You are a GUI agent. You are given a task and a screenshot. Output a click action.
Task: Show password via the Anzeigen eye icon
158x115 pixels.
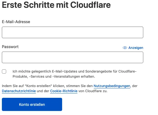tap(125, 48)
